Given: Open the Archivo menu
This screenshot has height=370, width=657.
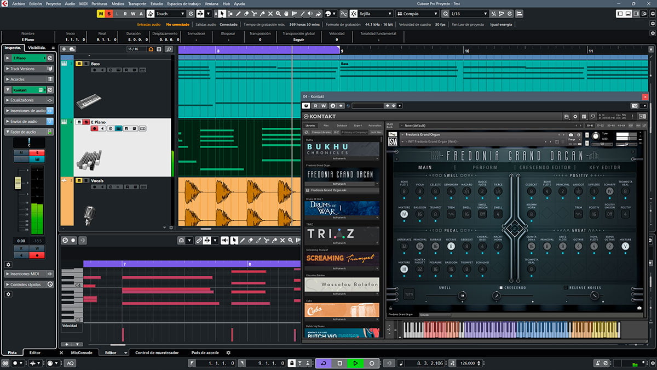Looking at the screenshot, I should pyautogui.click(x=18, y=3).
